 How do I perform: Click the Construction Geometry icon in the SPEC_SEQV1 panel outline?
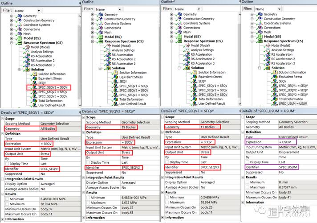(20, 20)
